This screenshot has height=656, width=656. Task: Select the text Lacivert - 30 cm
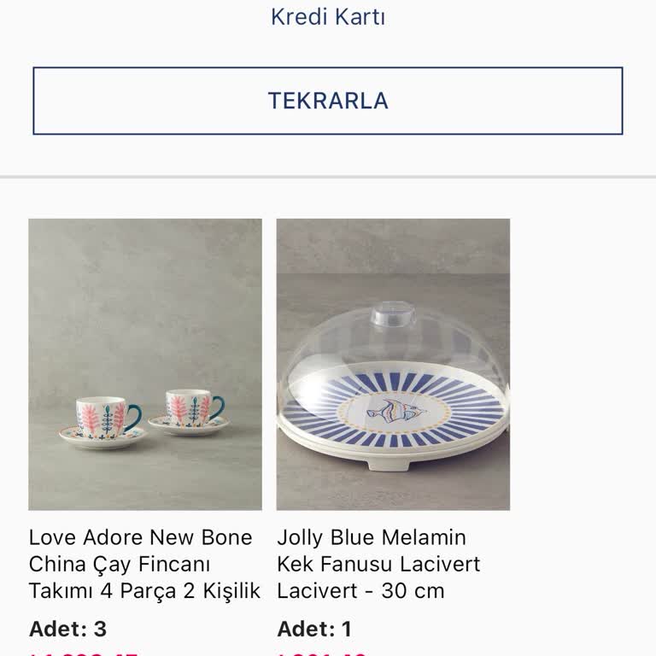pos(360,591)
